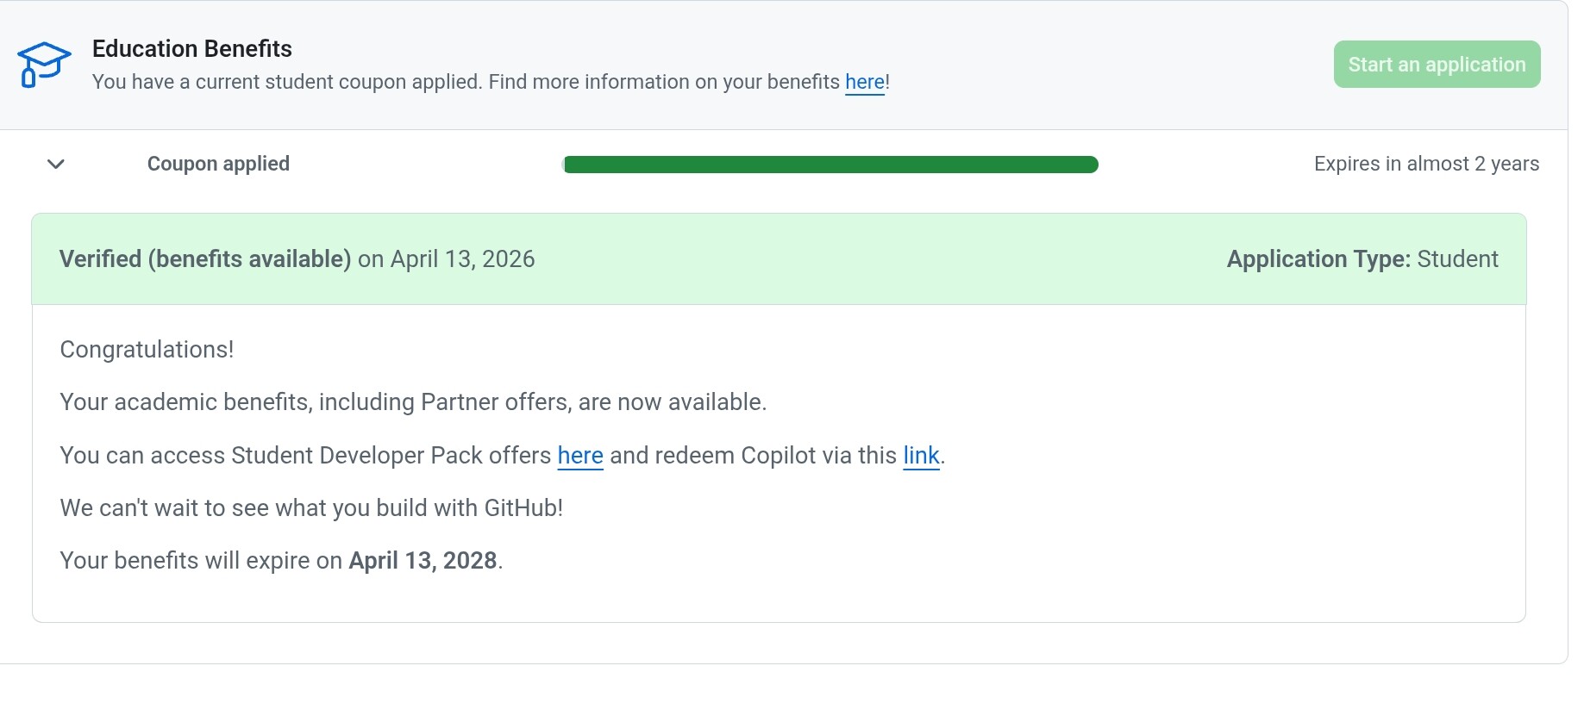Open the benefits information 'here' link
Image resolution: width=1584 pixels, height=703 pixels.
[x=864, y=82]
